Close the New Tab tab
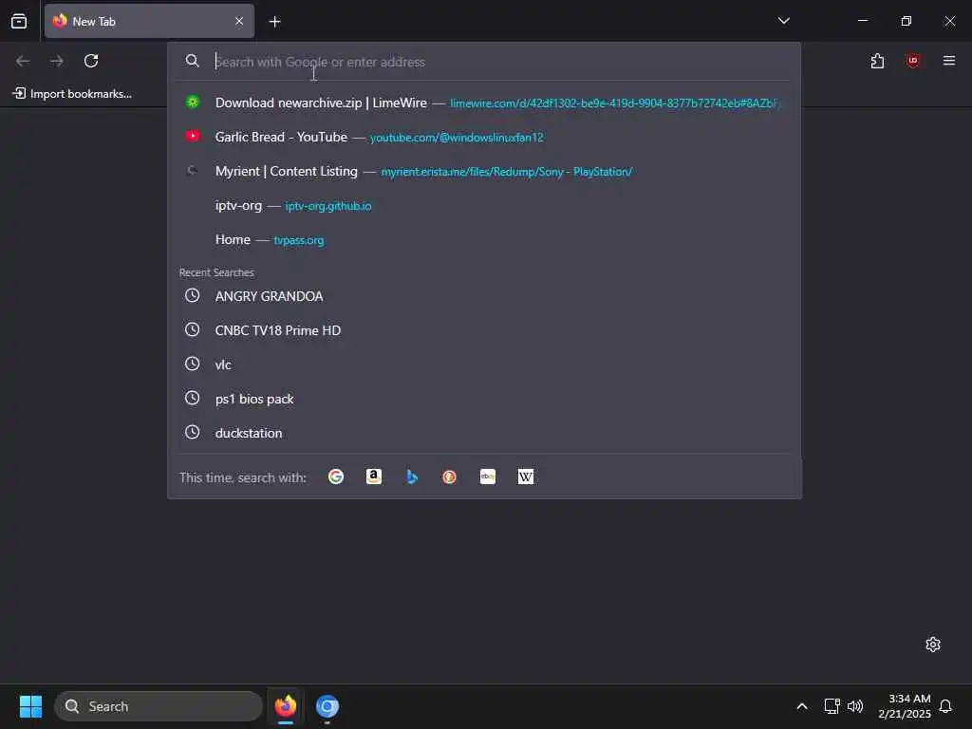This screenshot has height=729, width=972. [239, 22]
